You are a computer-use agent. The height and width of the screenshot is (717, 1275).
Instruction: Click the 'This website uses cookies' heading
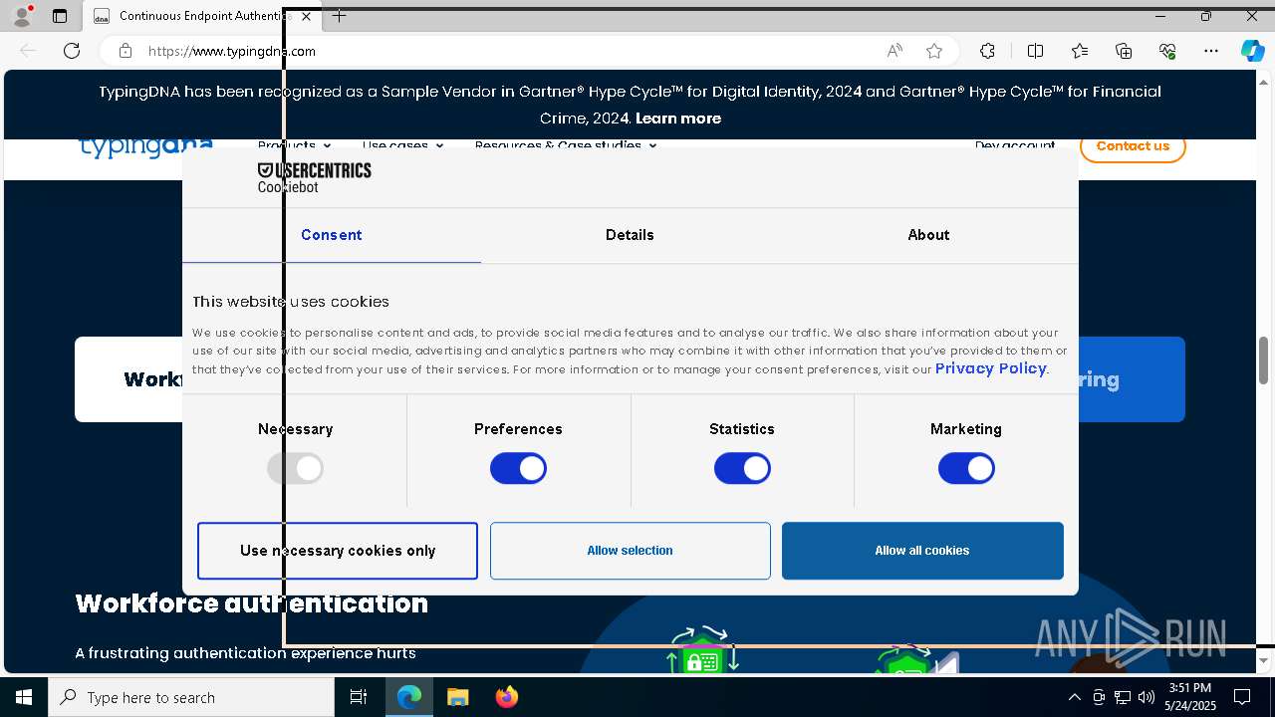(x=291, y=302)
